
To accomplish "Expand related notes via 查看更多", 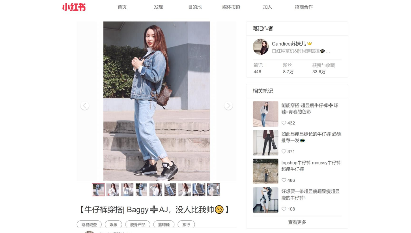I will click(x=297, y=222).
